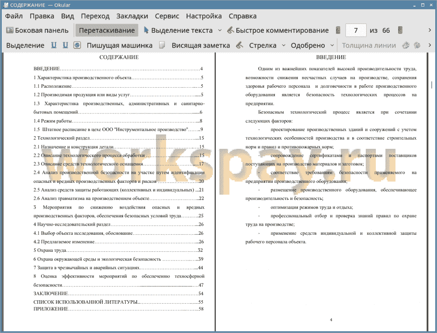This screenshot has width=437, height=333.
Task: Switch to the Выделение текста tool
Action: (178, 31)
